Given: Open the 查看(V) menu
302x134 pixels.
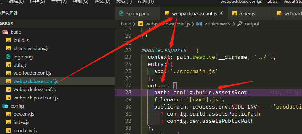Looking at the screenshot, I should point(59,2).
